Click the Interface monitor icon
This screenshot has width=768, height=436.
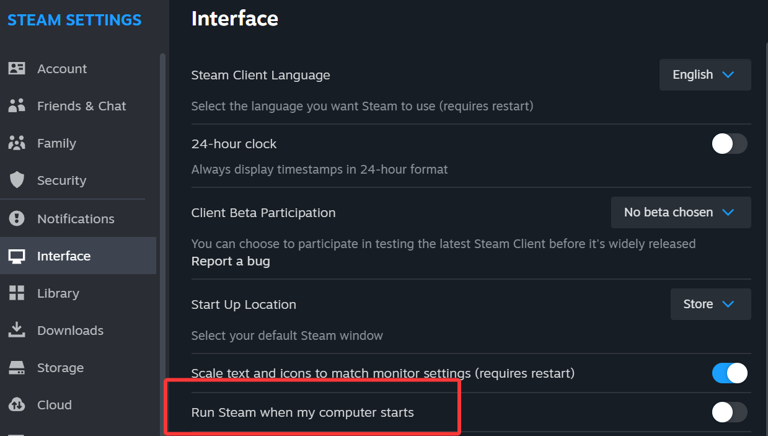tap(17, 256)
